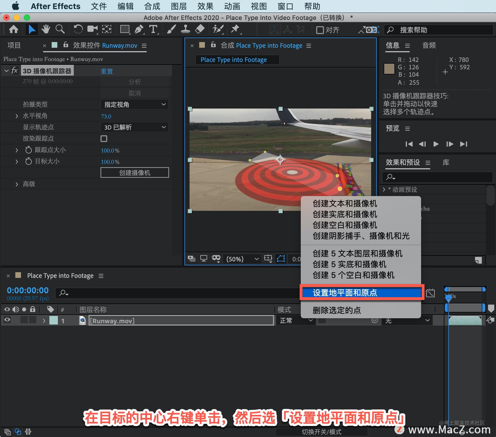Click the info panel color swatch

(389, 69)
